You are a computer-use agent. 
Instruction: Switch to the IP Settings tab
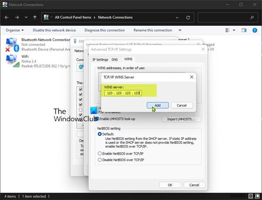coord(100,59)
